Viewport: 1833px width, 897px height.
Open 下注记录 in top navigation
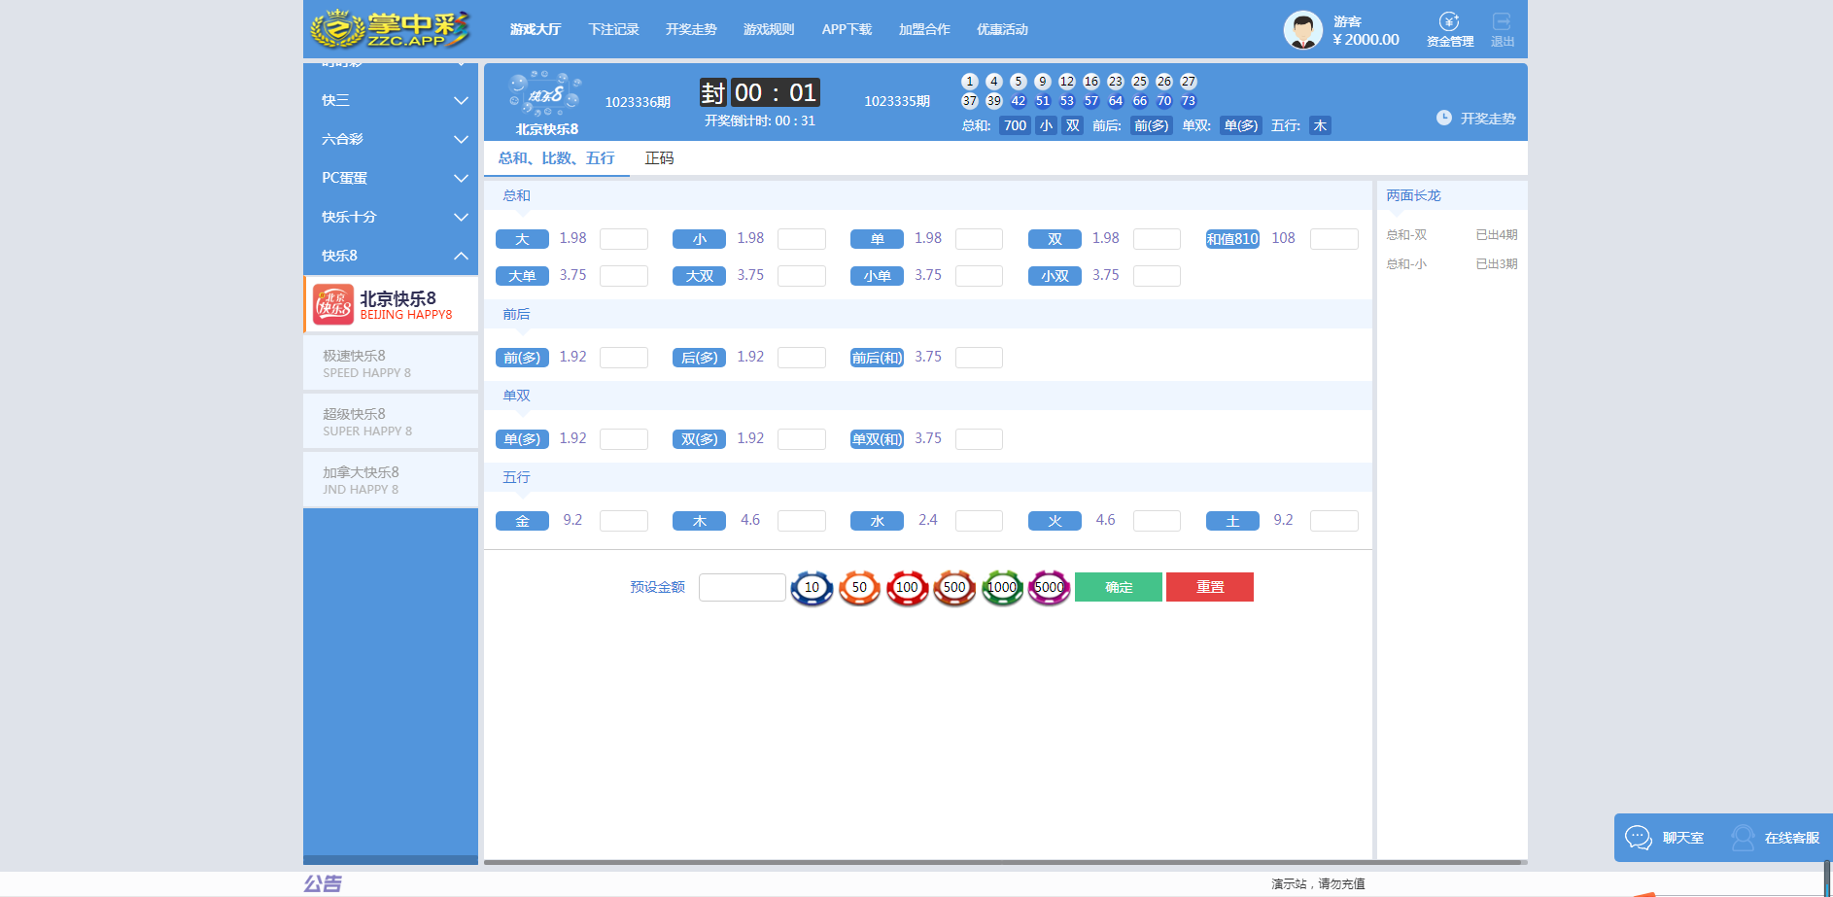click(x=614, y=29)
